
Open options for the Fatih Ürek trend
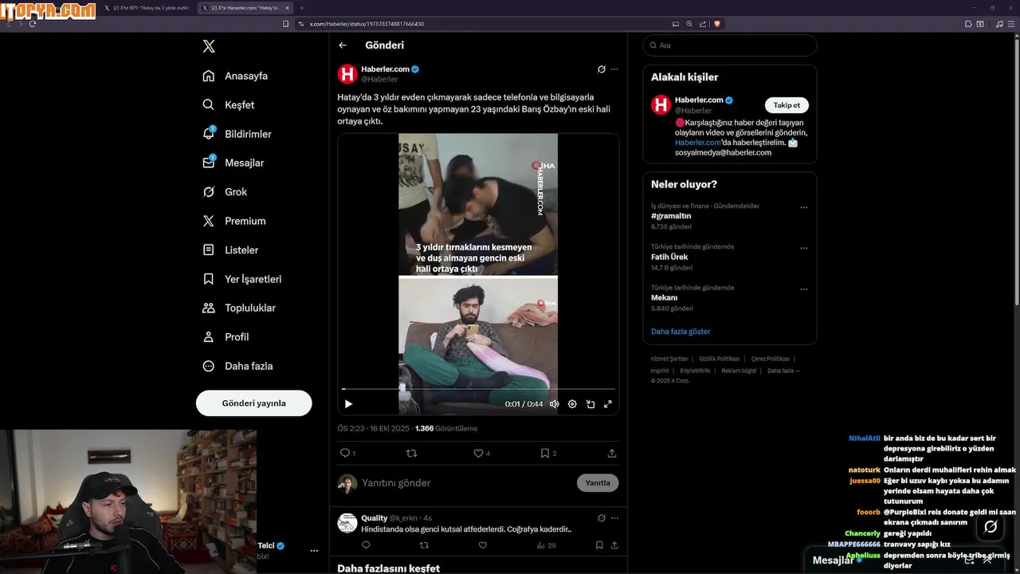pos(803,248)
